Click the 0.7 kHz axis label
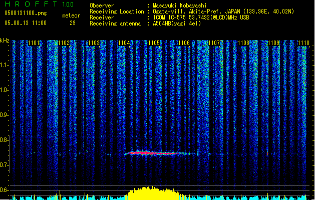This screenshot has width=315, height=200. click(4, 165)
